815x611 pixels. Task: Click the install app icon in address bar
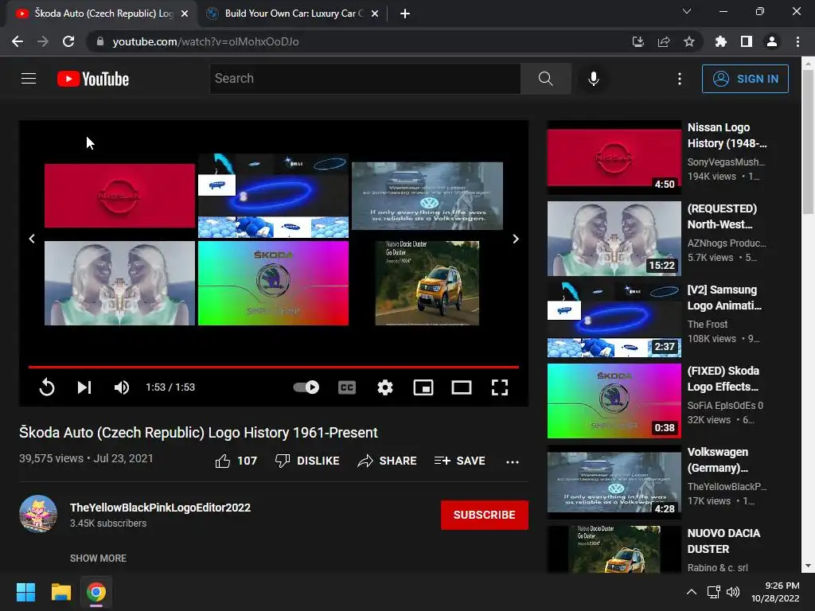point(638,41)
